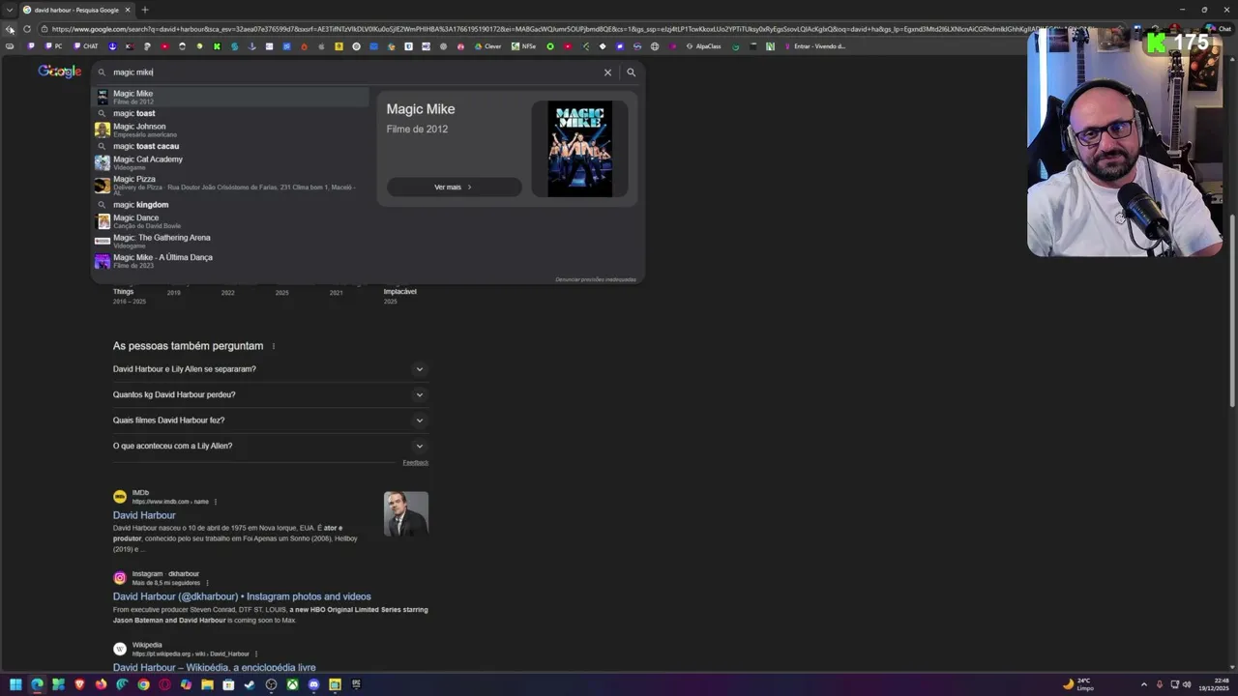Pick the 'Magic Dance' suggestion

pyautogui.click(x=230, y=221)
